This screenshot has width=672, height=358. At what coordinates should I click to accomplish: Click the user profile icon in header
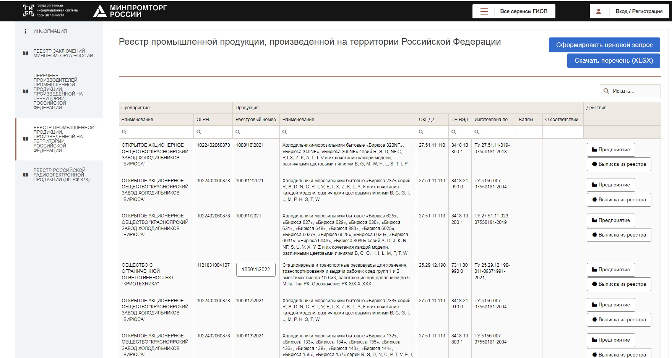599,11
